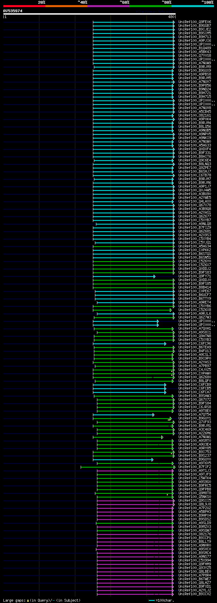Select the UniRef100_A5CB45 label
The image size is (217, 603).
[195, 112]
